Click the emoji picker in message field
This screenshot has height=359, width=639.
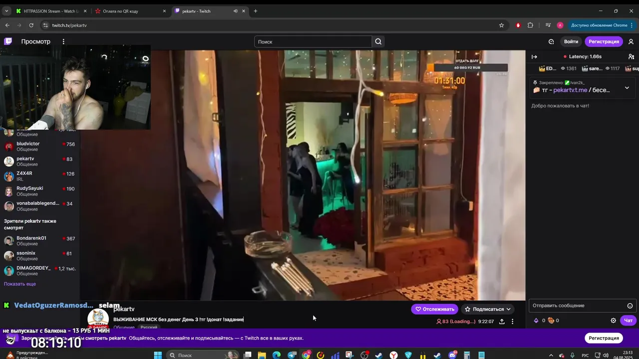pyautogui.click(x=630, y=306)
